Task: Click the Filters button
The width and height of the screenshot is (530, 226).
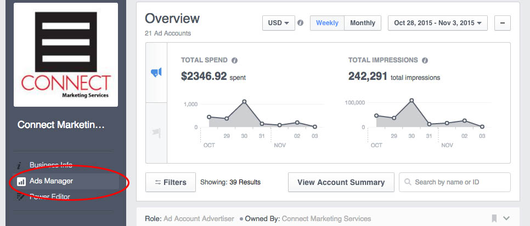Action: tap(171, 182)
